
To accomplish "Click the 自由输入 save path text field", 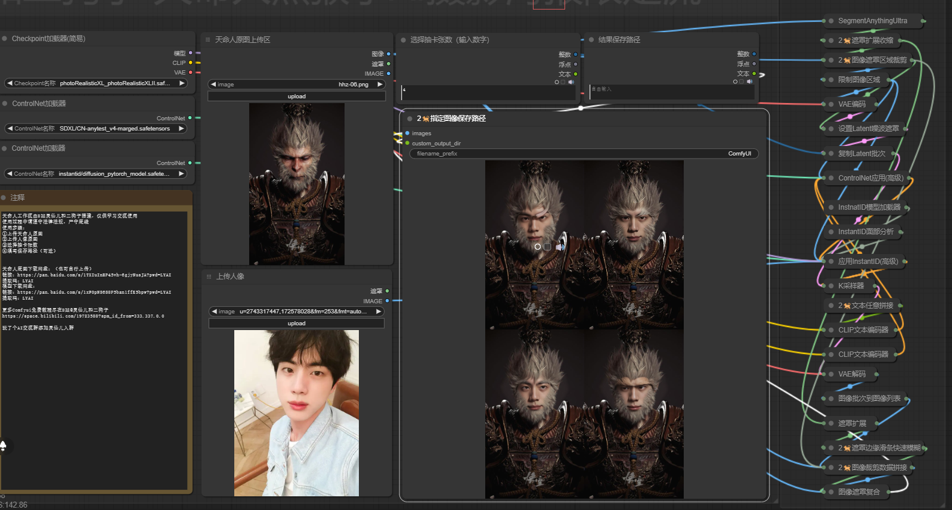I will pos(672,92).
